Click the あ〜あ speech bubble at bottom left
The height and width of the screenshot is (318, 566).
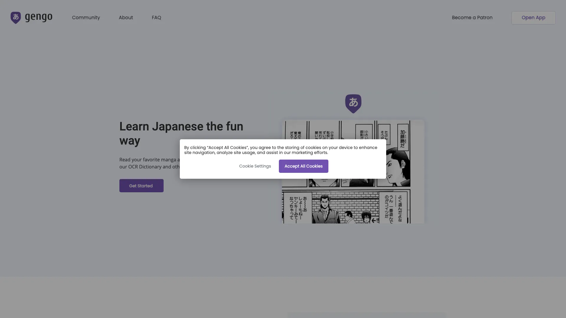tap(298, 208)
